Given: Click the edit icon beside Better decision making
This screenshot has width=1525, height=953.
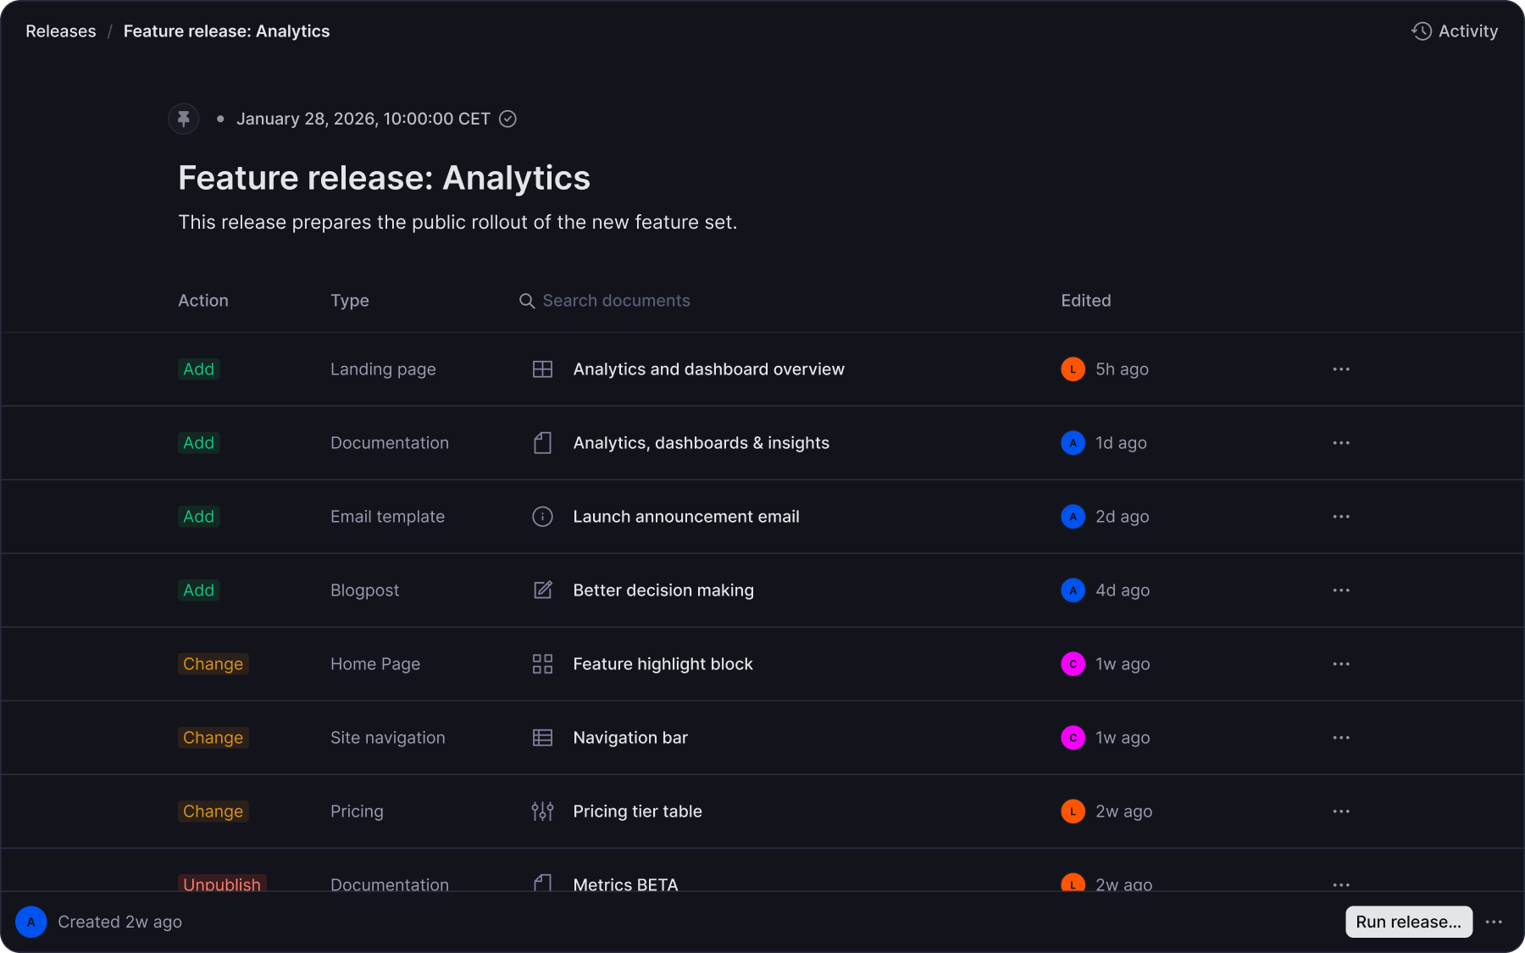Looking at the screenshot, I should [x=542, y=590].
